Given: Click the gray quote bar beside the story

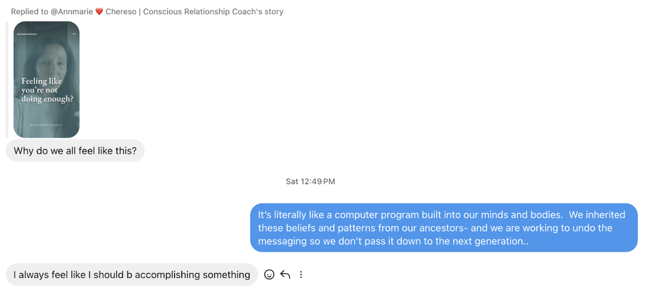Looking at the screenshot, I should pos(7,80).
